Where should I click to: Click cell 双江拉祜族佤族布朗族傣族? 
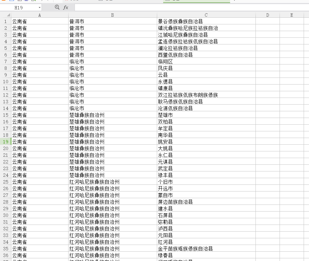pyautogui.click(x=206, y=95)
